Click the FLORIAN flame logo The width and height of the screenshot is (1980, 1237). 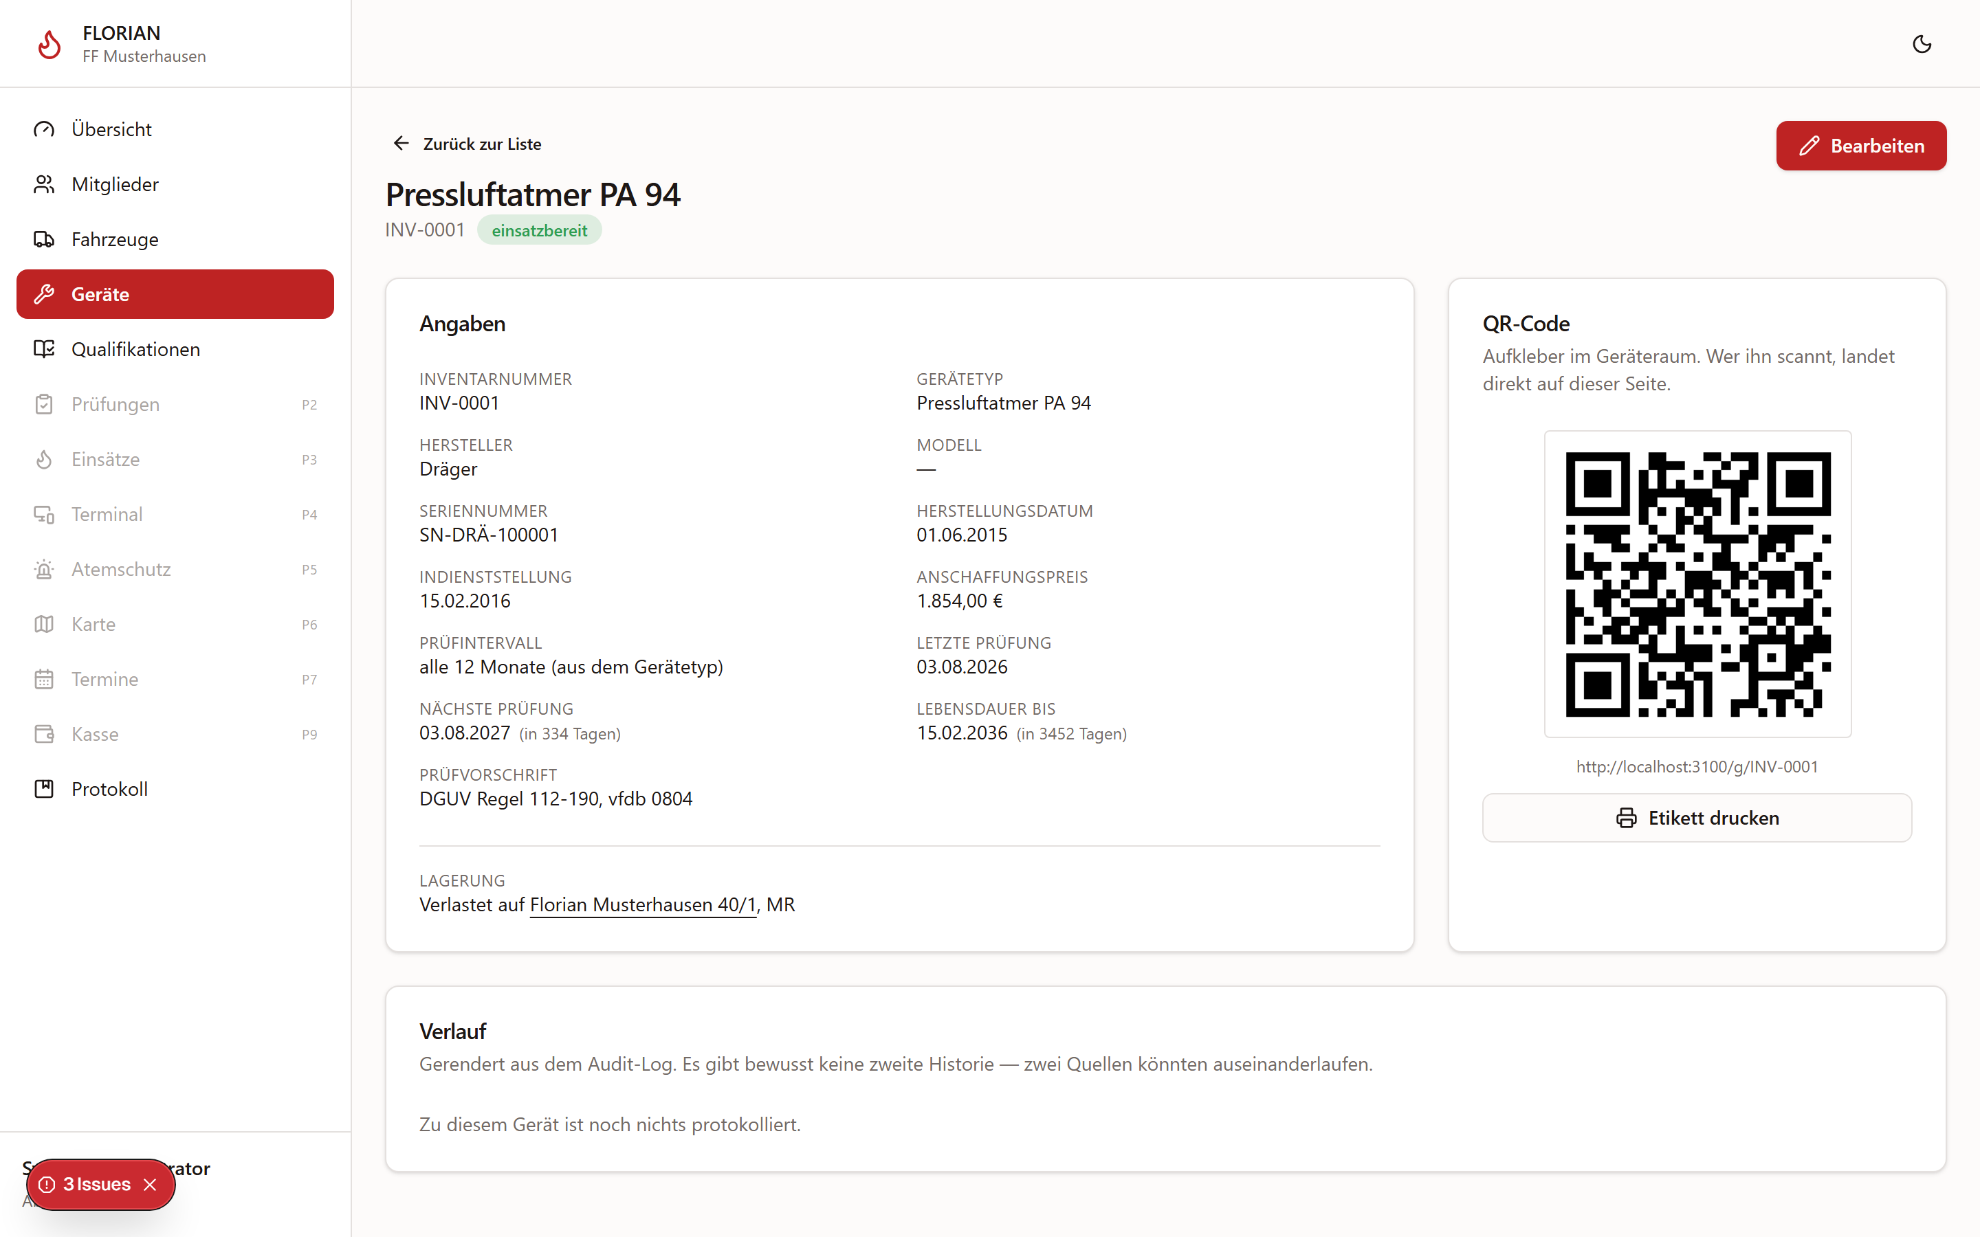point(50,44)
